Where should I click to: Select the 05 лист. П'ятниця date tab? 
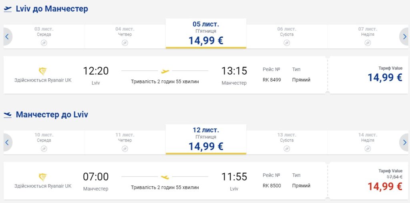click(206, 34)
